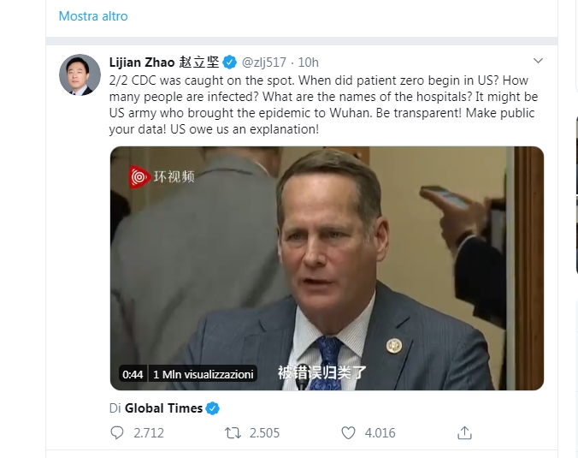Open Lijian Zhao's profile avatar
This screenshot has height=458, width=578.
[80, 74]
